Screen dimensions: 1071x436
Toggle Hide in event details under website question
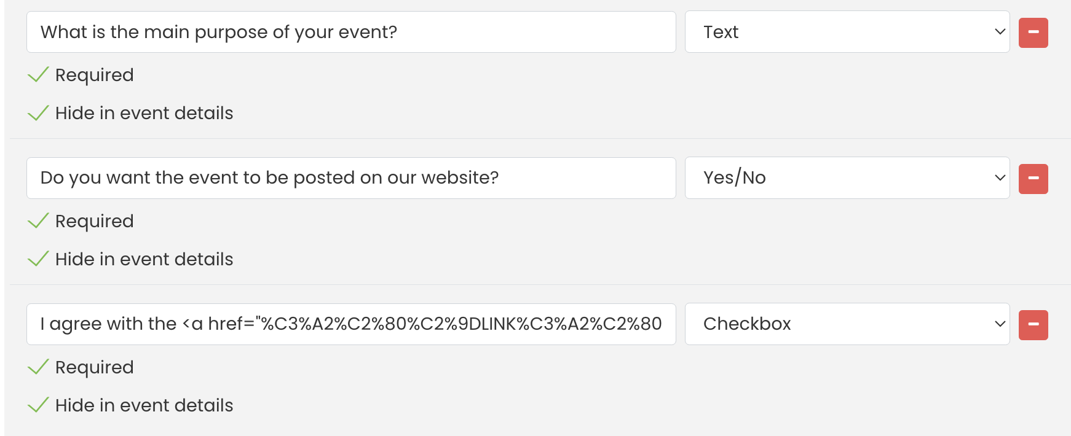[130, 259]
